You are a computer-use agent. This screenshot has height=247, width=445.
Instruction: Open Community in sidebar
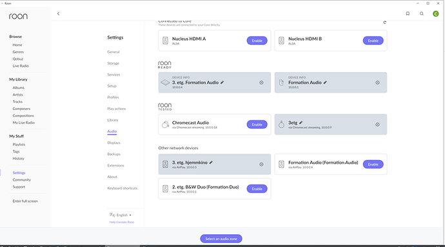[x=21, y=179]
